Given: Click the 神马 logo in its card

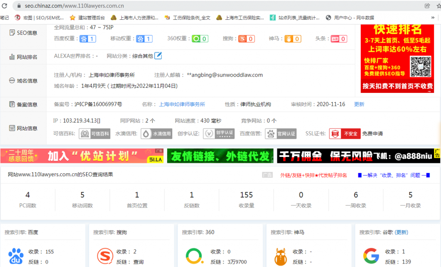Looking at the screenshot, I should [280, 256].
